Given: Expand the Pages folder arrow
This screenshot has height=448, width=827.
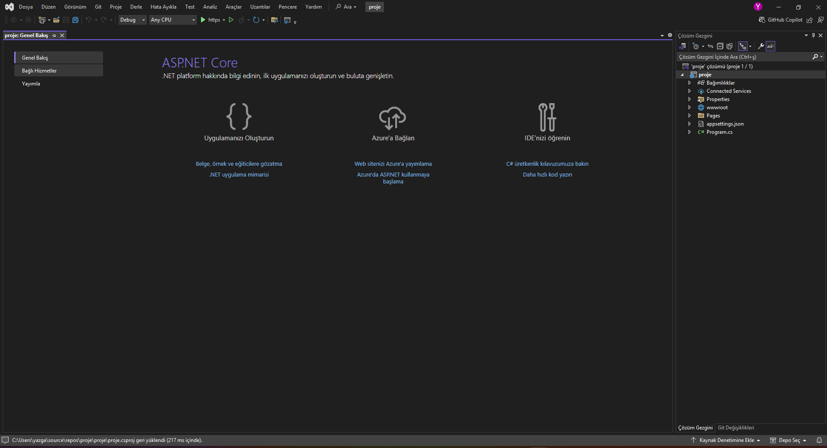Looking at the screenshot, I should pos(689,116).
